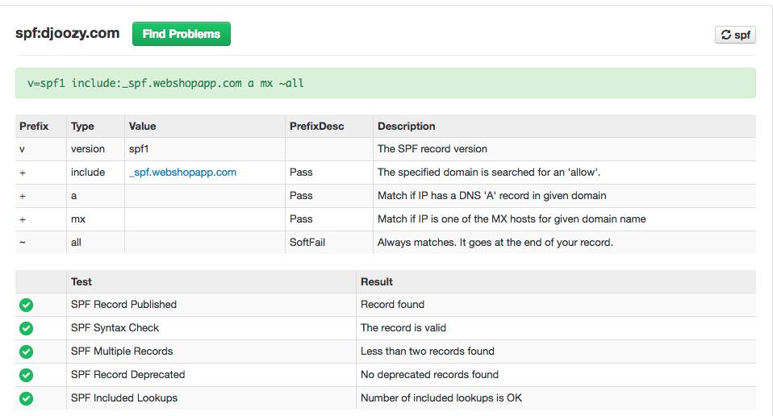773x416 pixels.
Task: Click green check icon beside SPF Multiple Records
Action: click(x=26, y=352)
